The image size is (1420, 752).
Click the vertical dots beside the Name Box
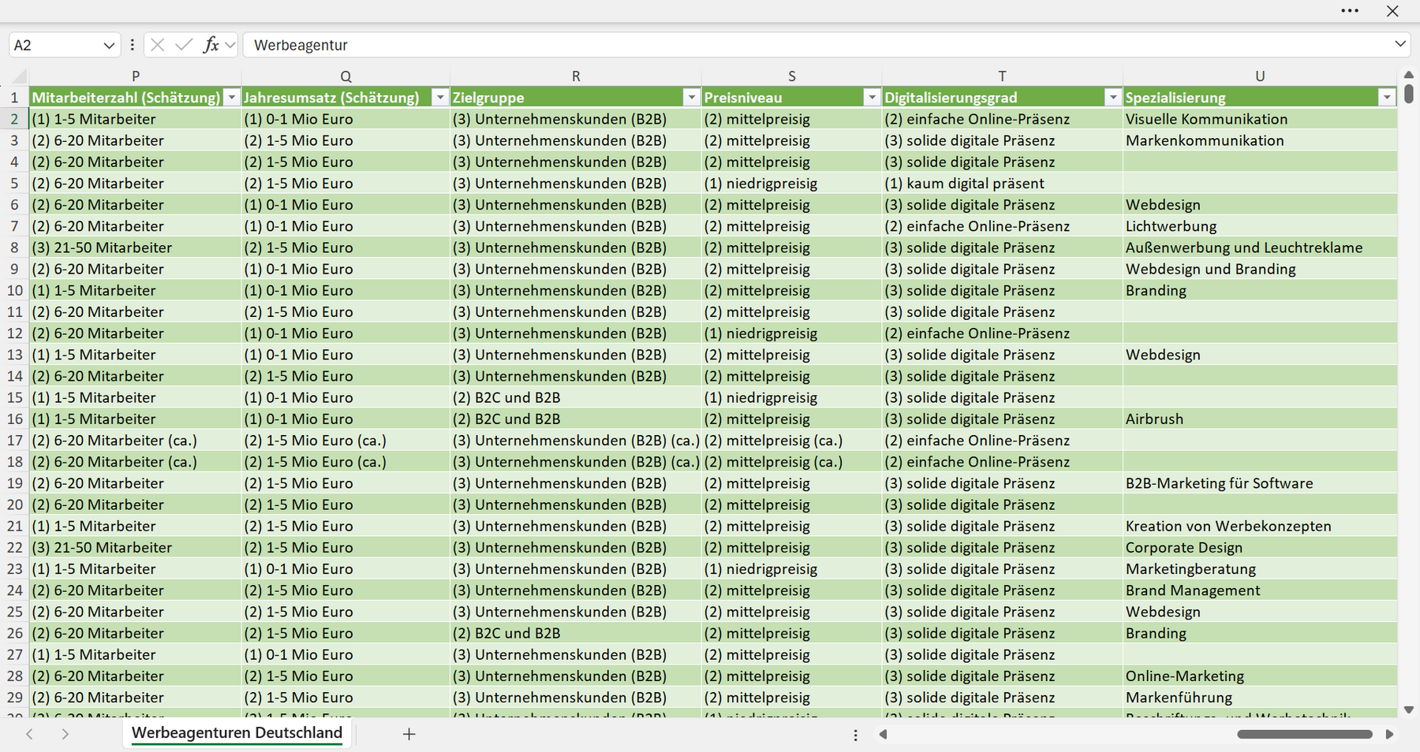[x=132, y=45]
